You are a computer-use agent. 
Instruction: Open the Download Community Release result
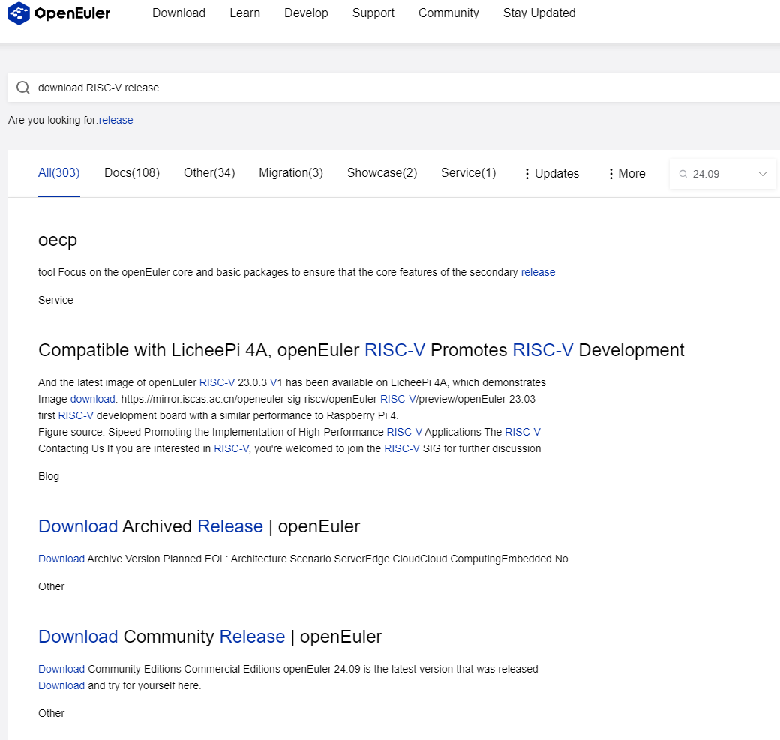[x=210, y=637]
